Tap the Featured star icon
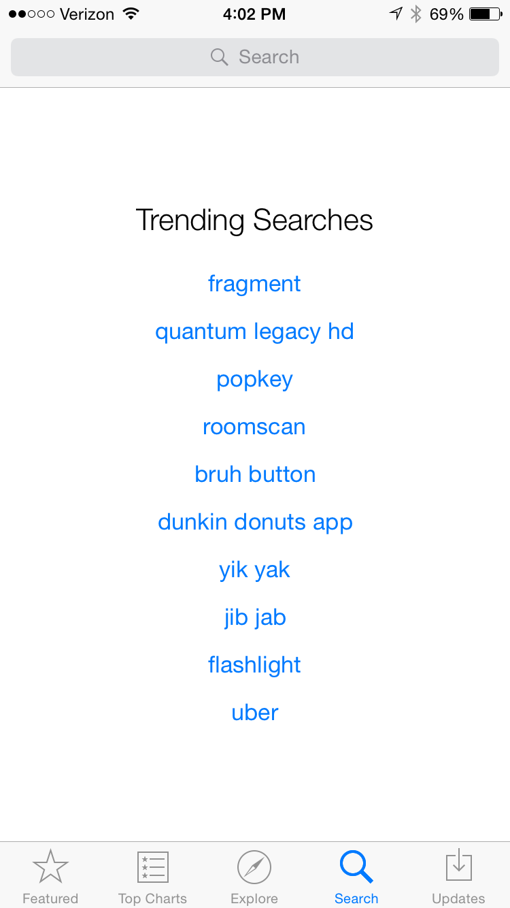The height and width of the screenshot is (908, 510). click(x=50, y=866)
